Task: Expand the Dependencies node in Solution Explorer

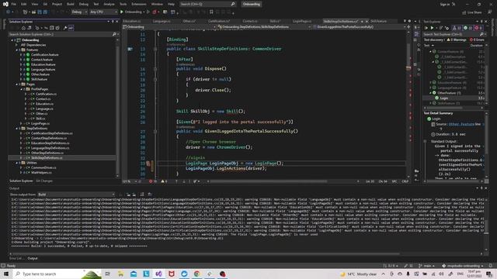Action: coord(17,45)
